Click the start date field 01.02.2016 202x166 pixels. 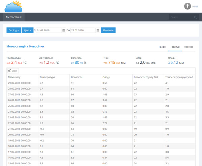(48, 30)
